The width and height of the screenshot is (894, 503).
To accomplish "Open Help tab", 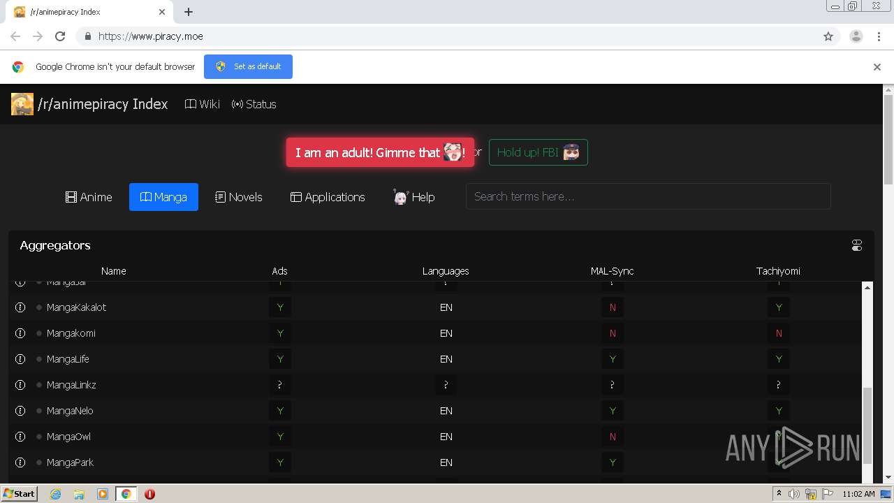I will 413,197.
